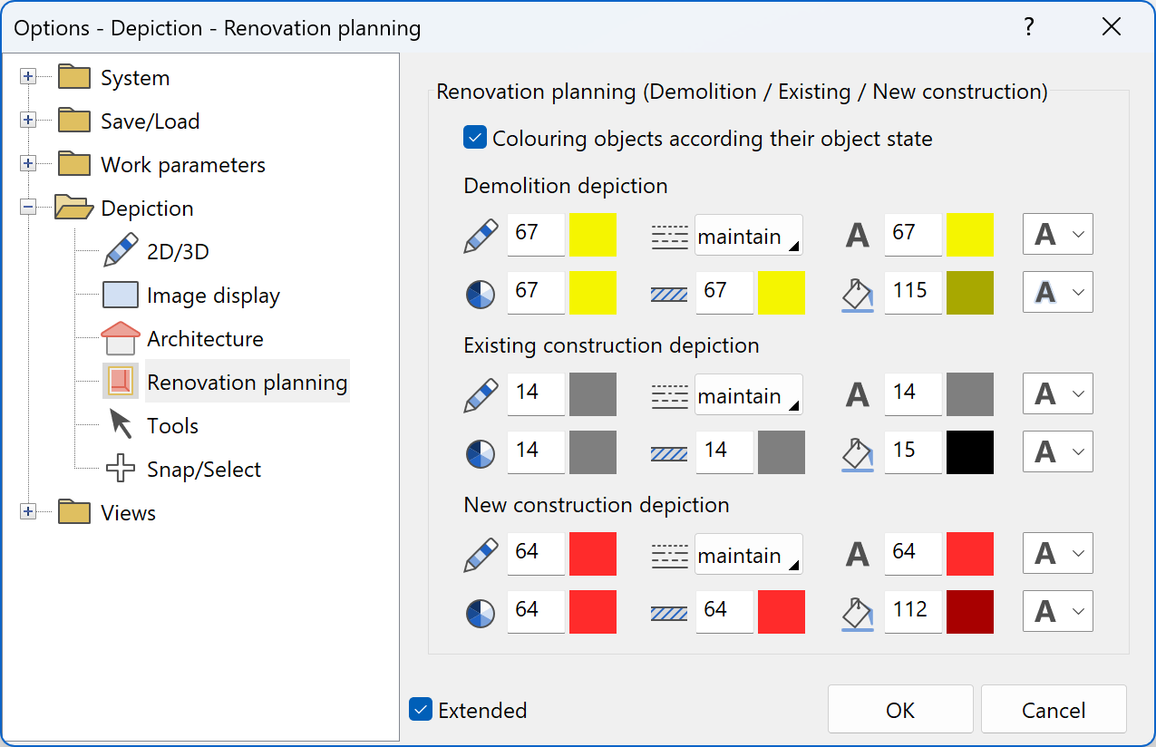The image size is (1156, 747).
Task: Click the line style icon beside the Demolition maintain field
Action: 669,234
